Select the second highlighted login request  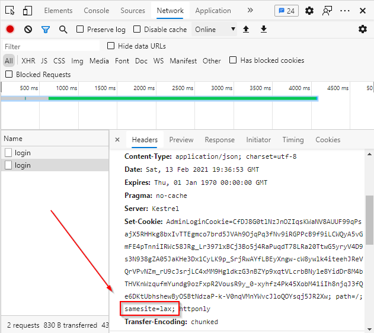55,165
